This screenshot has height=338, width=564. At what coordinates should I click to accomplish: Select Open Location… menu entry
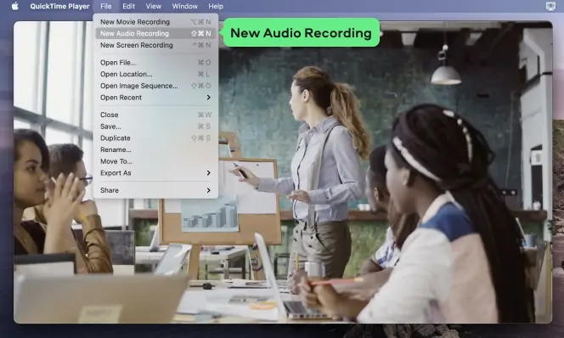pyautogui.click(x=155, y=74)
